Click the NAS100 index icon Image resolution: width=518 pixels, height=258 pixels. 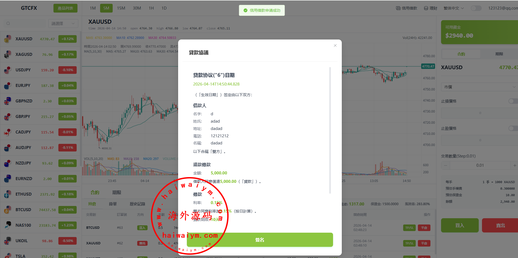[x=8, y=225]
